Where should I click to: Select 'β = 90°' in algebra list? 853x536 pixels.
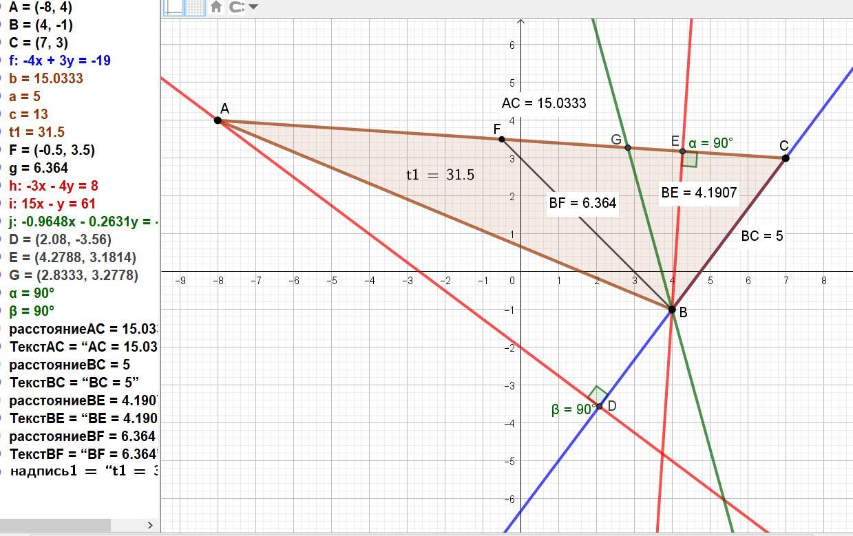click(32, 311)
